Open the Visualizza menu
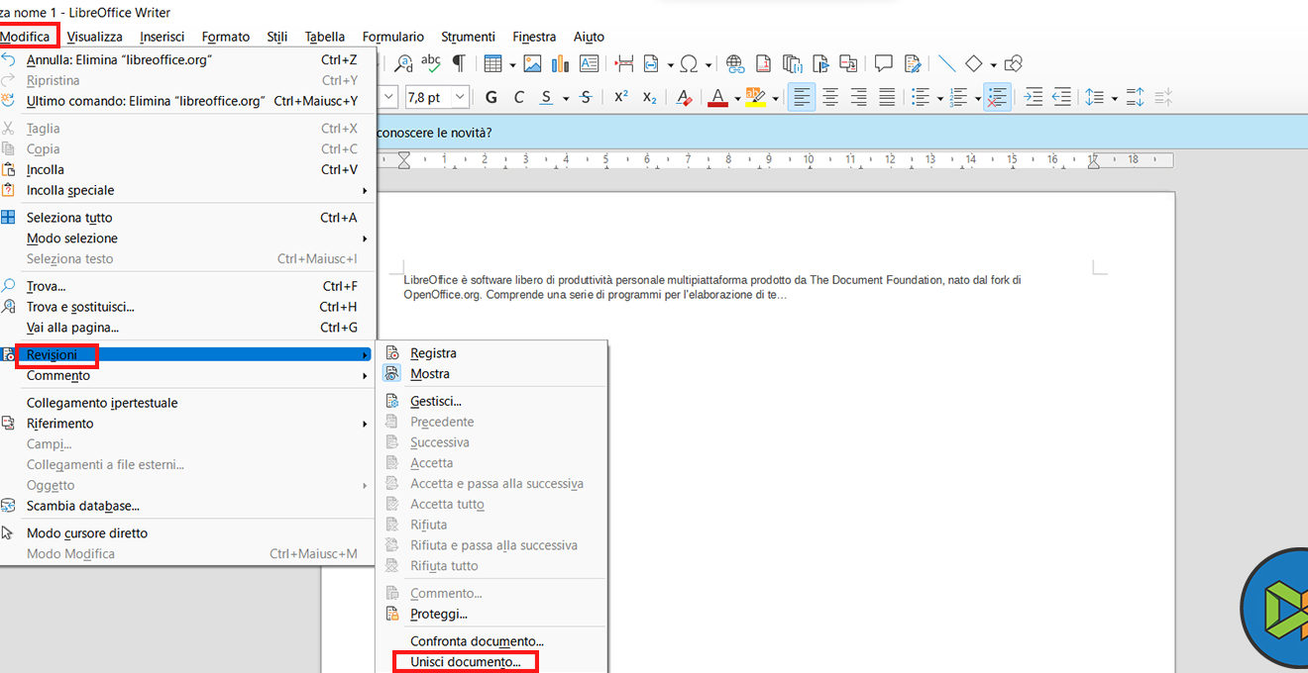This screenshot has width=1308, height=673. pos(95,37)
